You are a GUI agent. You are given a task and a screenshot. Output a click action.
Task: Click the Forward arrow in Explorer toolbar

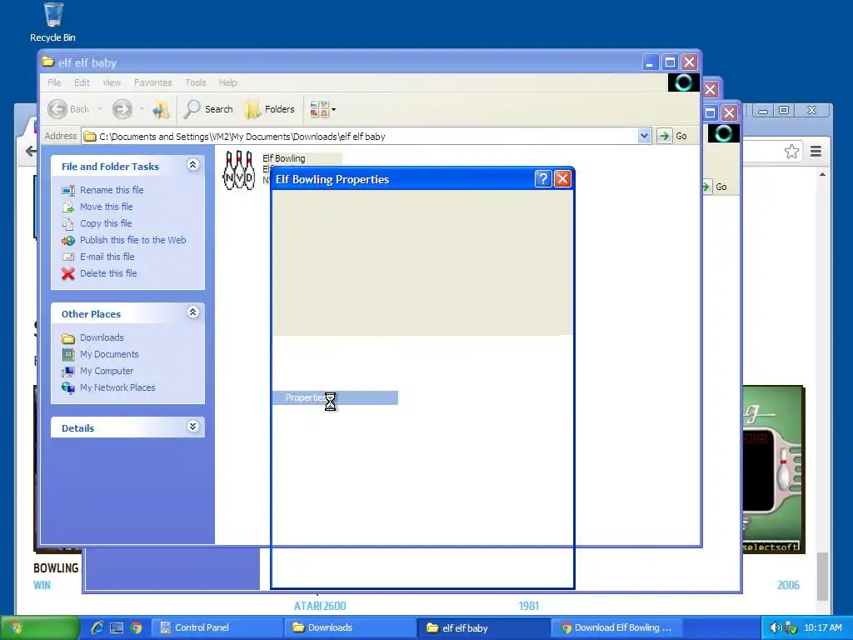(122, 109)
